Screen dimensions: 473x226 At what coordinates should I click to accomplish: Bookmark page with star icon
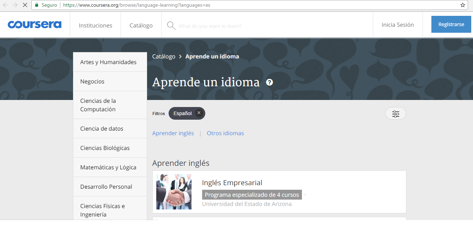click(462, 5)
